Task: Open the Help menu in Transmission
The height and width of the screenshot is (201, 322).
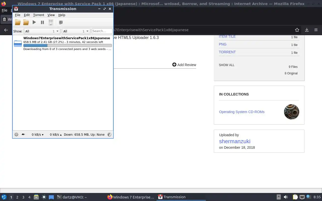Action: point(62,15)
